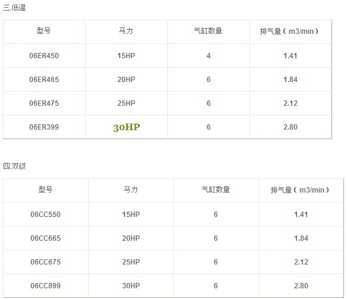Click the 马力 header in first table
Viewport: 347px width, 299px height.
[x=126, y=31]
